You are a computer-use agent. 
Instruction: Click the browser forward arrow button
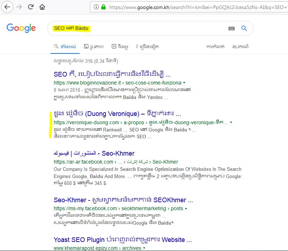pos(19,7)
